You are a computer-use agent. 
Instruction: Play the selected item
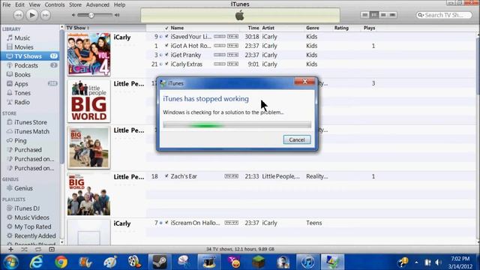pyautogui.click(x=31, y=15)
